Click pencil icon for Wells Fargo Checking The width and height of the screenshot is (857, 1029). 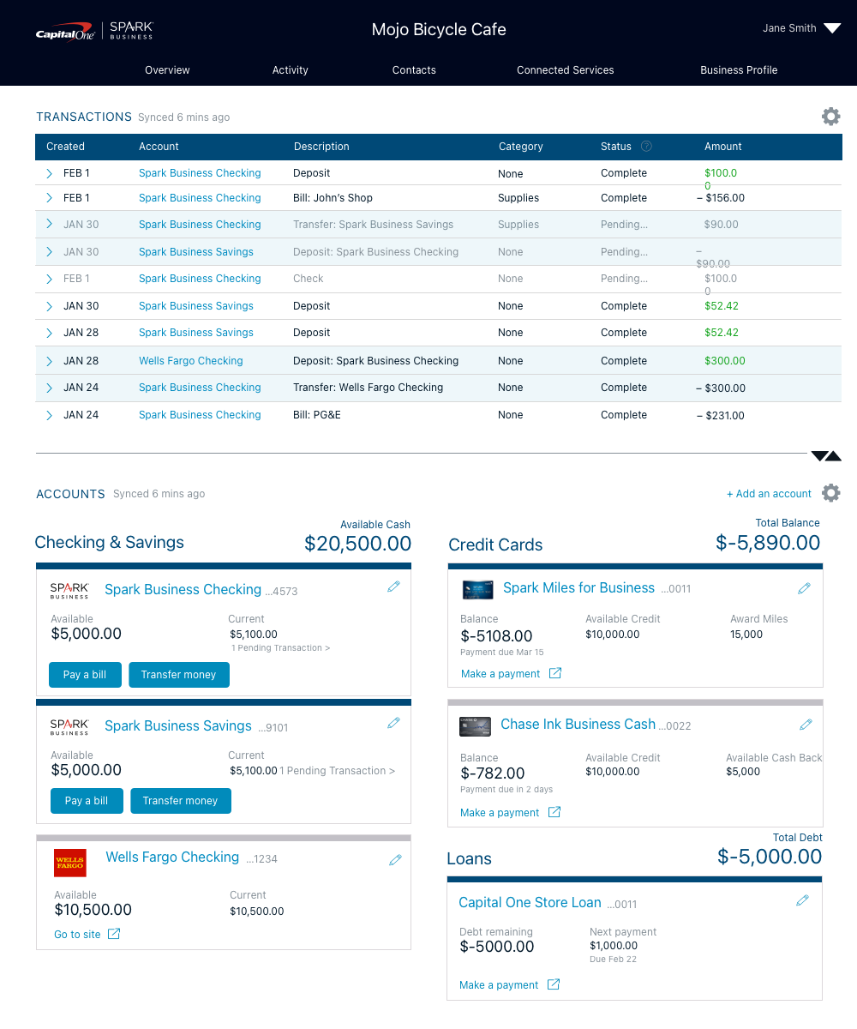click(x=395, y=859)
